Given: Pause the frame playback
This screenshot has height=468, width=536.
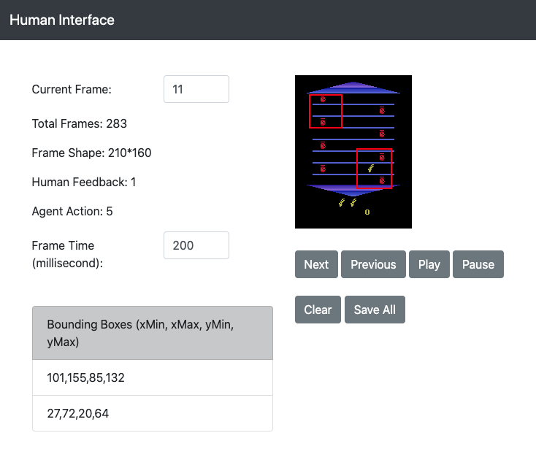Looking at the screenshot, I should coord(478,264).
